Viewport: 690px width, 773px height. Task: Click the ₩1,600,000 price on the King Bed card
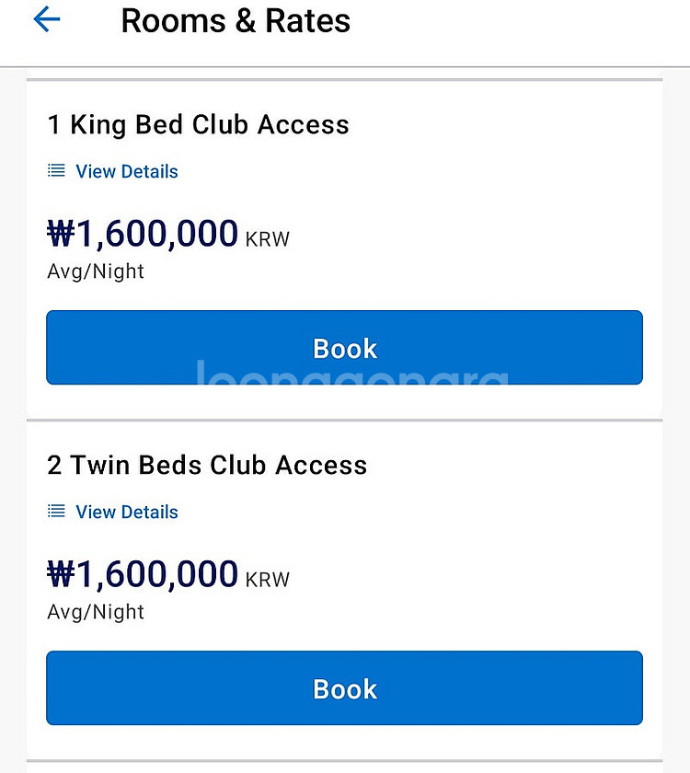[156, 235]
